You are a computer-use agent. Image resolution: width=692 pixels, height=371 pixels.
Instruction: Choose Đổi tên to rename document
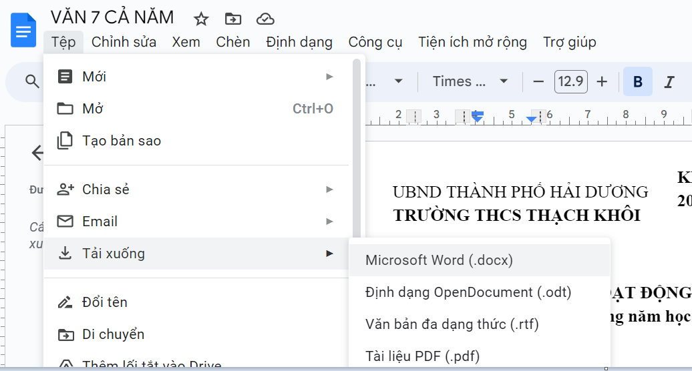(x=196, y=302)
